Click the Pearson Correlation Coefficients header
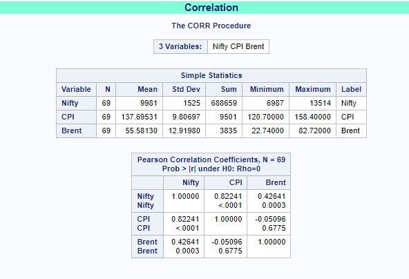 point(211,164)
